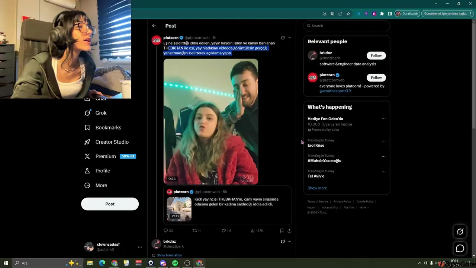Image resolution: width=476 pixels, height=268 pixels.
Task: Go back with the Post header arrow
Action: coord(154,26)
